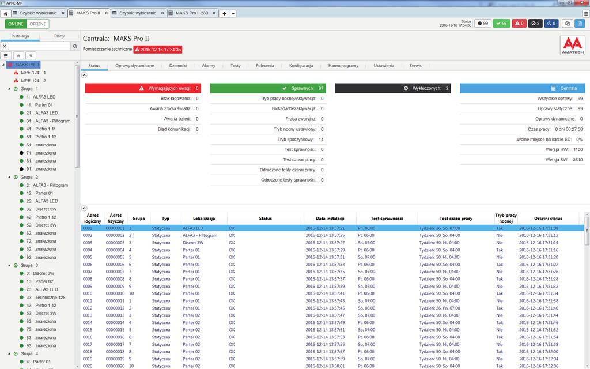Click the blue Centrala header
Viewport: 590px width, 369px height.
pyautogui.click(x=522, y=88)
